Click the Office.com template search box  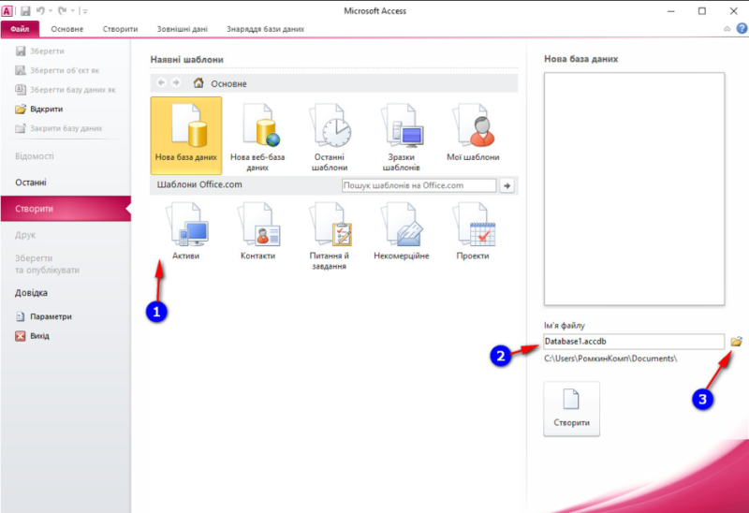[x=418, y=185]
